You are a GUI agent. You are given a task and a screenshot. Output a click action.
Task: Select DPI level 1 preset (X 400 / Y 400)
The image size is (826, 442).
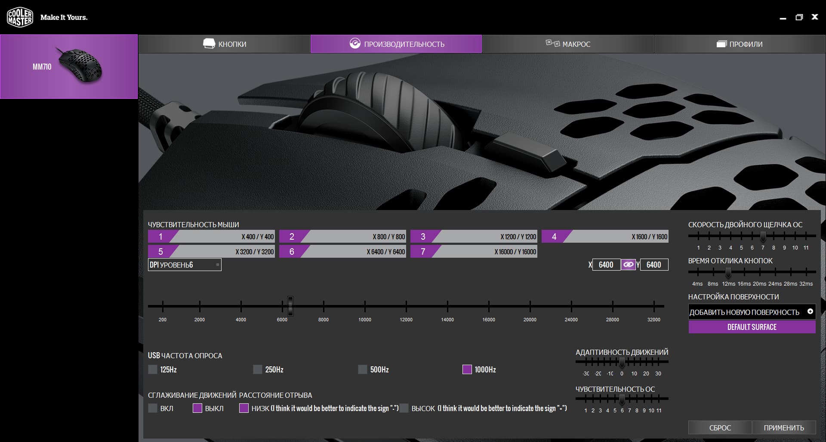[211, 237]
